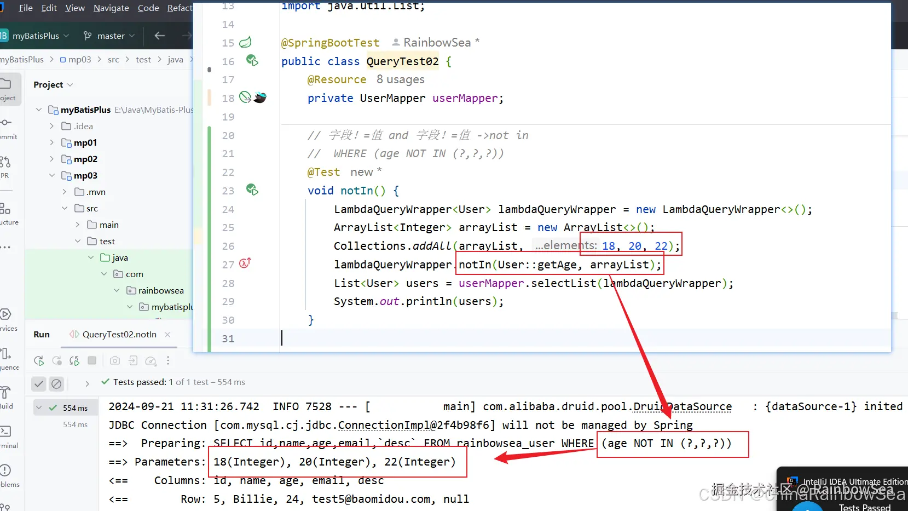The height and width of the screenshot is (511, 908).
Task: Rerun the QueryTest02.notIn test
Action: (39, 361)
